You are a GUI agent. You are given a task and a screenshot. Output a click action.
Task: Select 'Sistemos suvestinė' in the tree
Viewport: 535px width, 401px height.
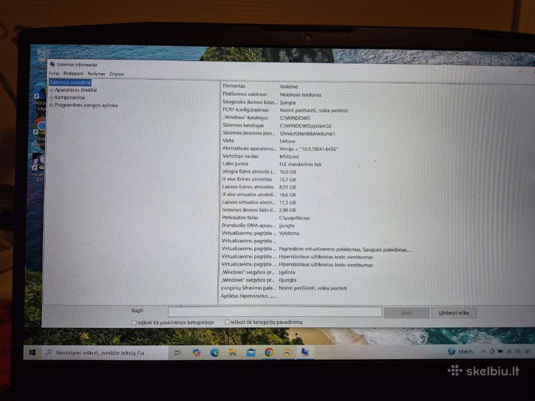tap(70, 82)
